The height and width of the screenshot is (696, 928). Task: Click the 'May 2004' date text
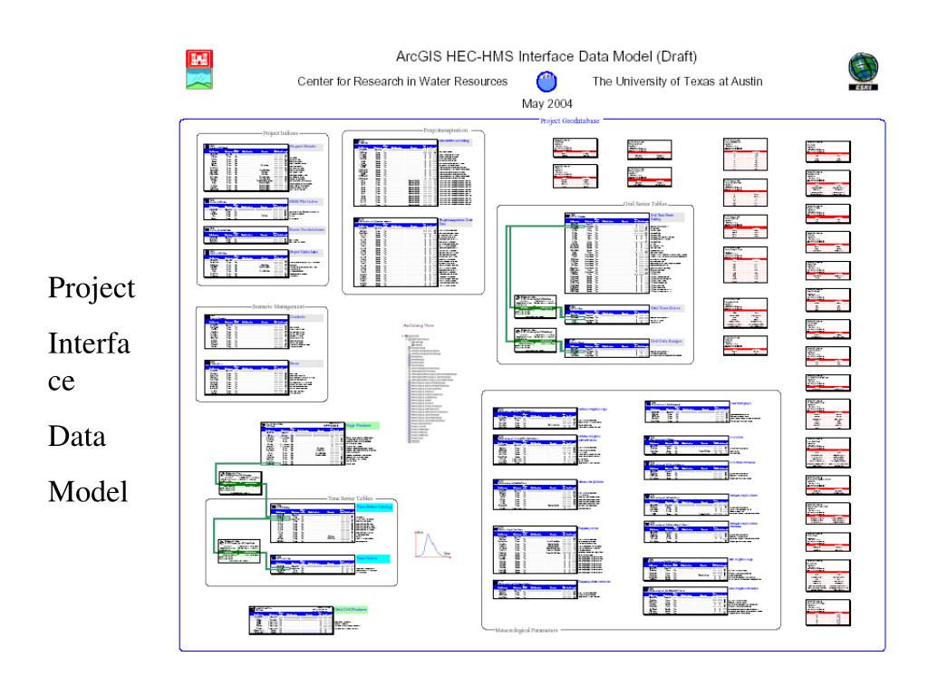click(546, 103)
